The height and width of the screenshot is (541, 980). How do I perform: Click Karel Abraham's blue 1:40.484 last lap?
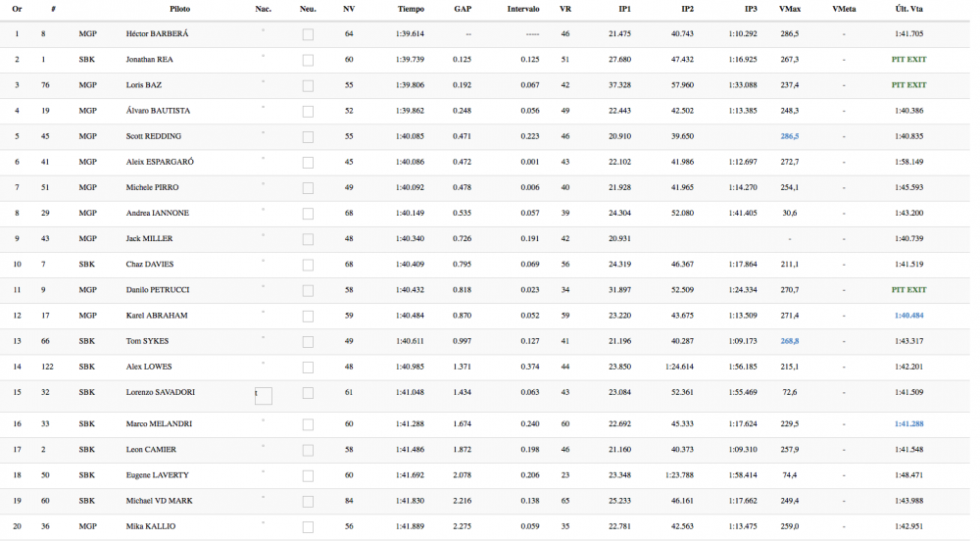[908, 316]
